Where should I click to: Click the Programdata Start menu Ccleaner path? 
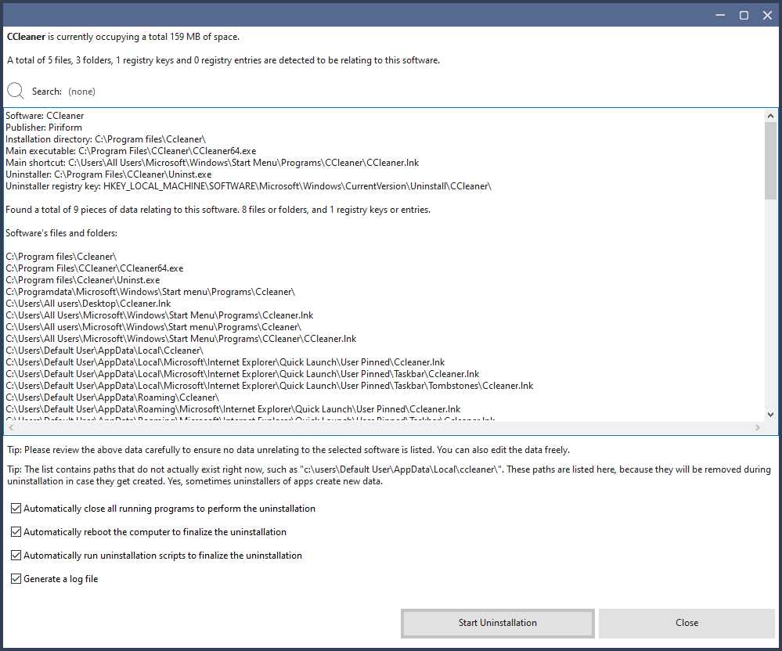click(150, 292)
